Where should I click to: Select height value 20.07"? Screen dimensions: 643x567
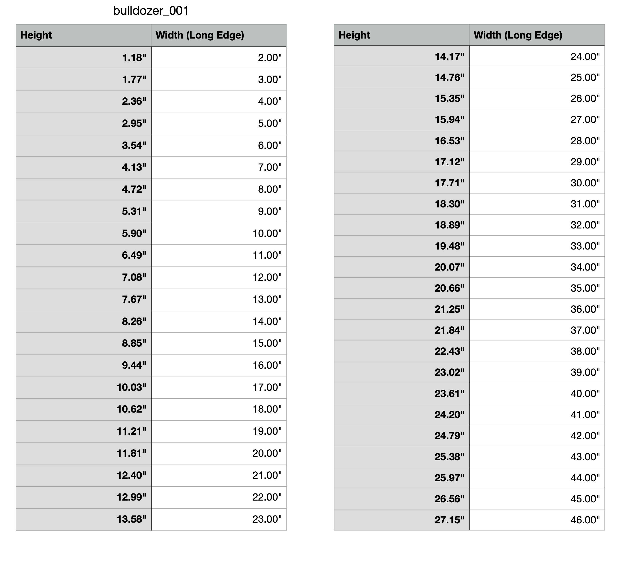pos(449,267)
